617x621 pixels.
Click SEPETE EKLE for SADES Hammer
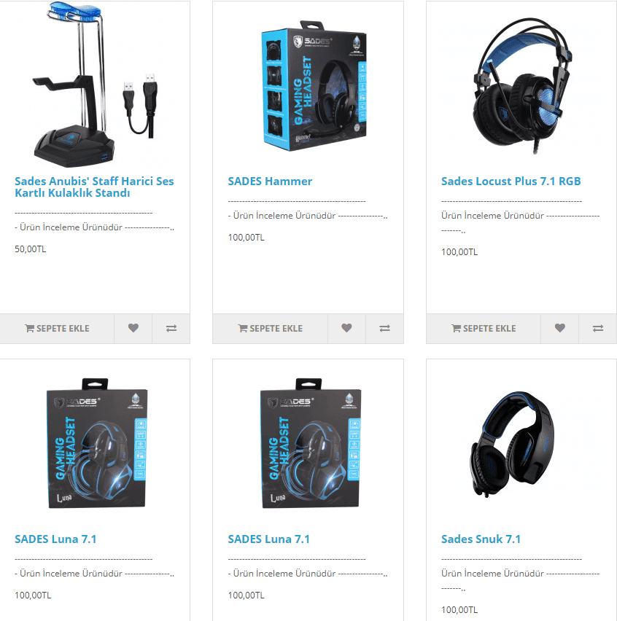point(271,328)
